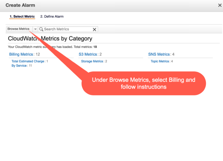Click the total metrics count 18
The width and height of the screenshot is (223, 161).
click(x=95, y=47)
